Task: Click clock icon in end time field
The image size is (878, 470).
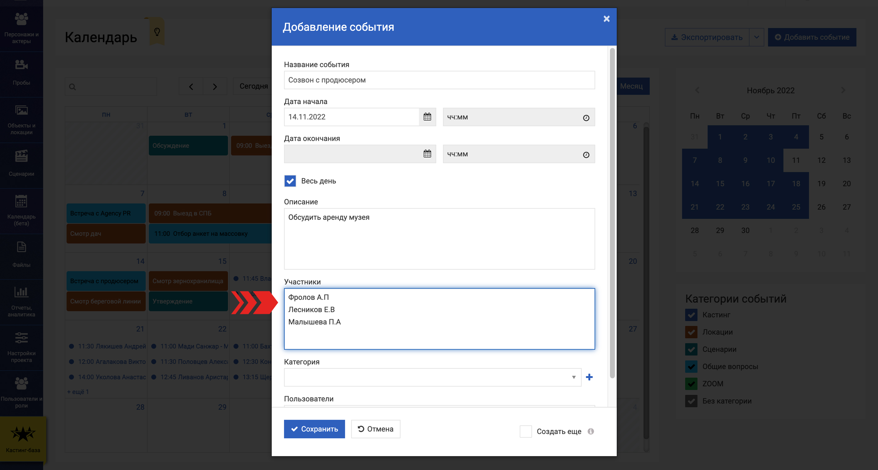Action: 586,155
